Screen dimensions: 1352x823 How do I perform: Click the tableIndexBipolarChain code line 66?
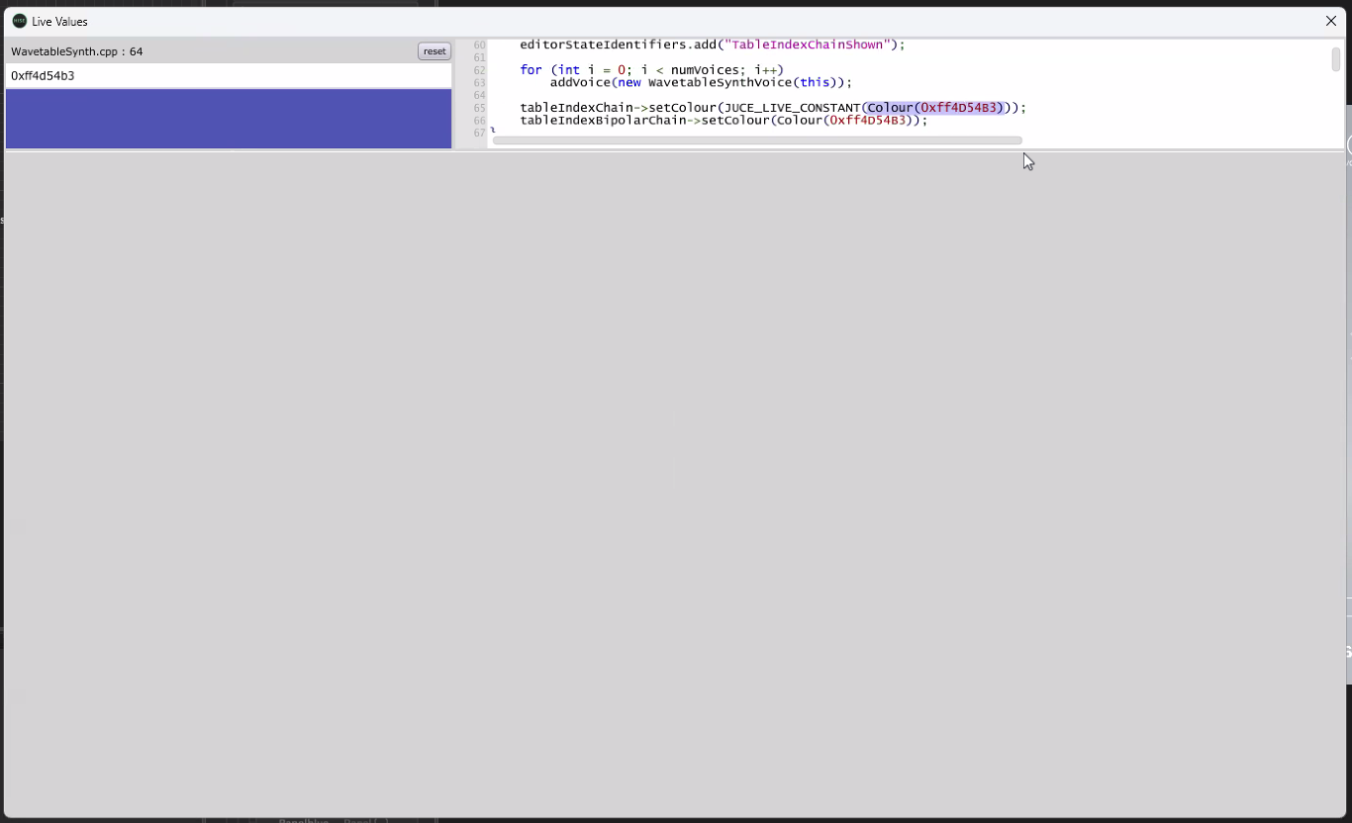(724, 121)
